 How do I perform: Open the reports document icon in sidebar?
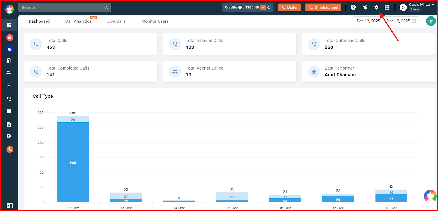click(9, 125)
